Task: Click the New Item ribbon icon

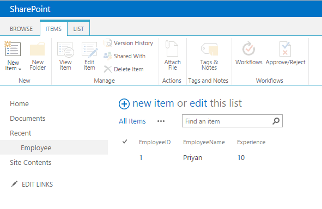Action: coord(13,49)
